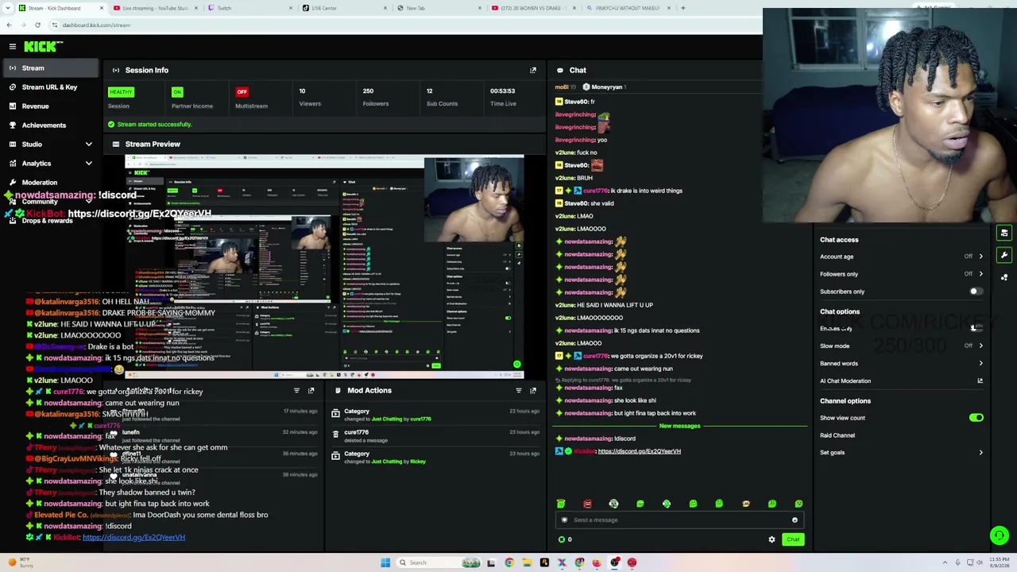Screen dimensions: 1017x572
Task: Click the Stream Preview thumbnail
Action: click(324, 266)
